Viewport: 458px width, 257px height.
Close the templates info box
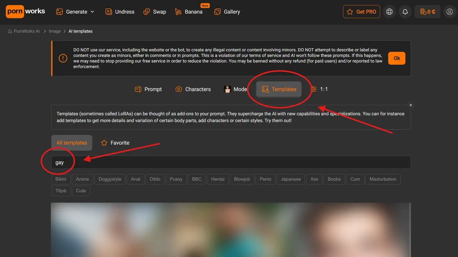coord(411,105)
